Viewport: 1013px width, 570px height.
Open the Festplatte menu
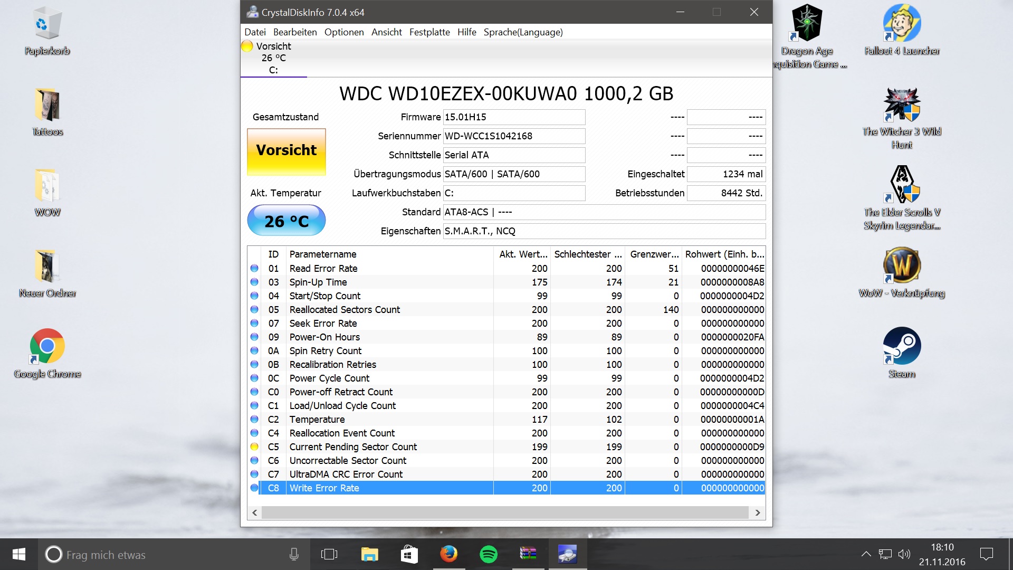coord(429,32)
